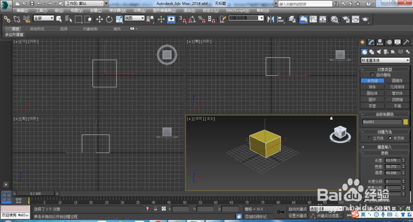The image size is (413, 222).
Task: Open the 标准基本体 primitive type dropdown
Action: tap(385, 60)
